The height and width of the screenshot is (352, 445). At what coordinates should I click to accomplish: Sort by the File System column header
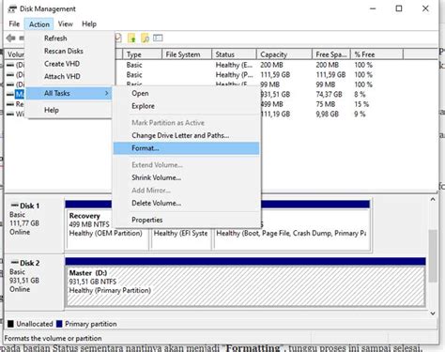[187, 54]
